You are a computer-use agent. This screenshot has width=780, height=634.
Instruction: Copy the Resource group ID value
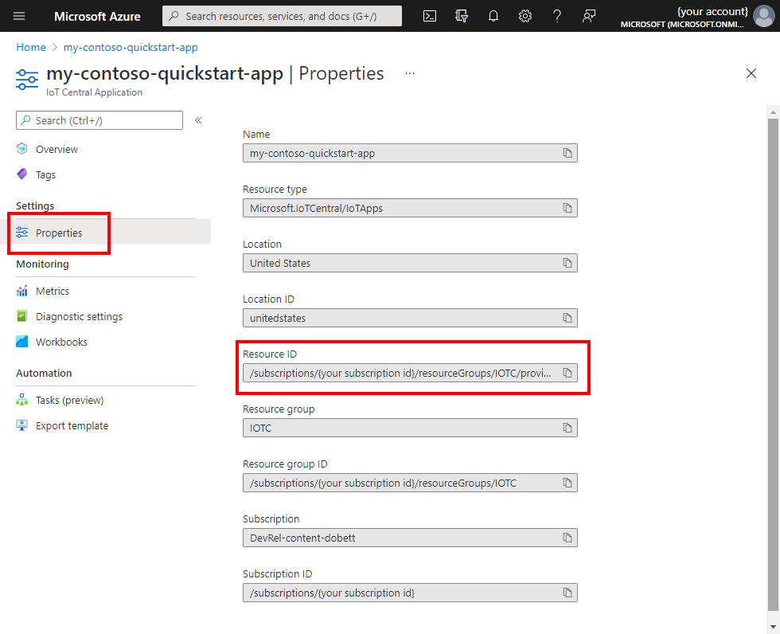coord(567,483)
